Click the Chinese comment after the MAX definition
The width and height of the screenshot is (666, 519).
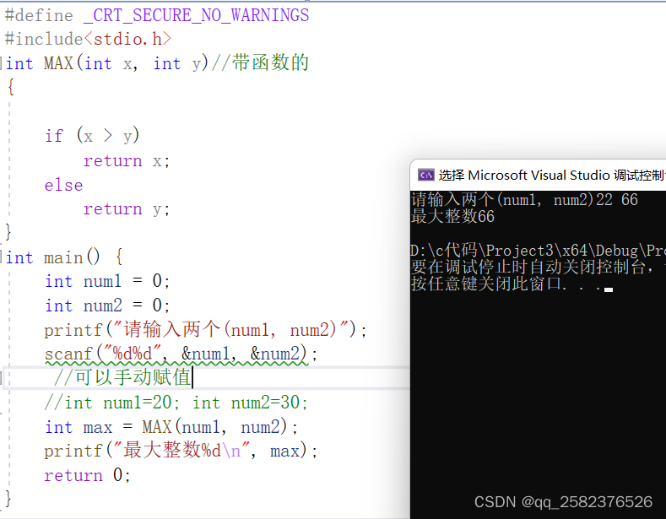pyautogui.click(x=260, y=62)
